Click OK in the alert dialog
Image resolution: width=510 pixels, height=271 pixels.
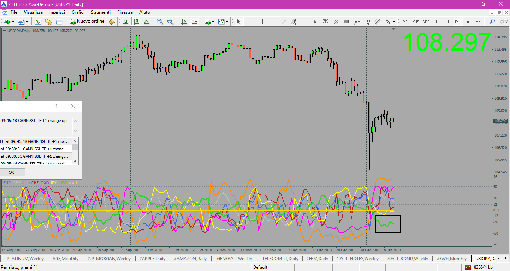[11, 172]
